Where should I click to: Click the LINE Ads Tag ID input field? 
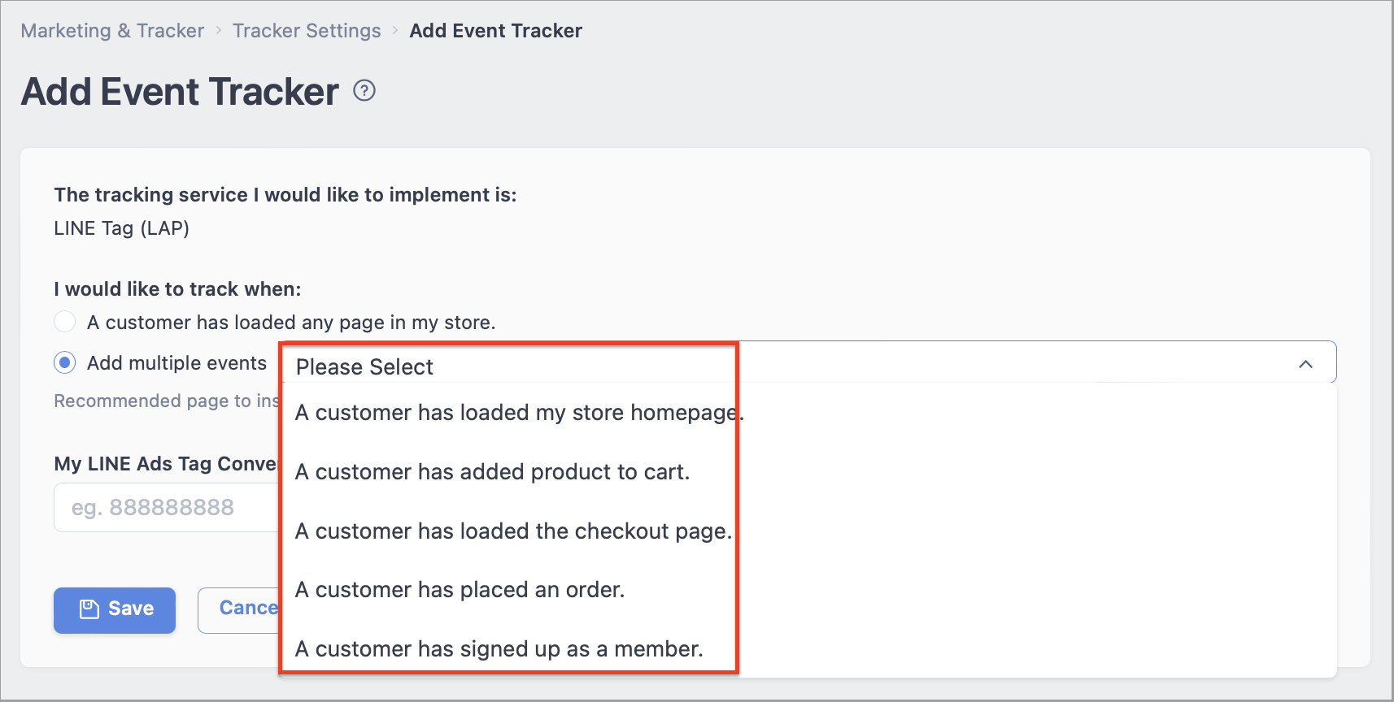(167, 508)
